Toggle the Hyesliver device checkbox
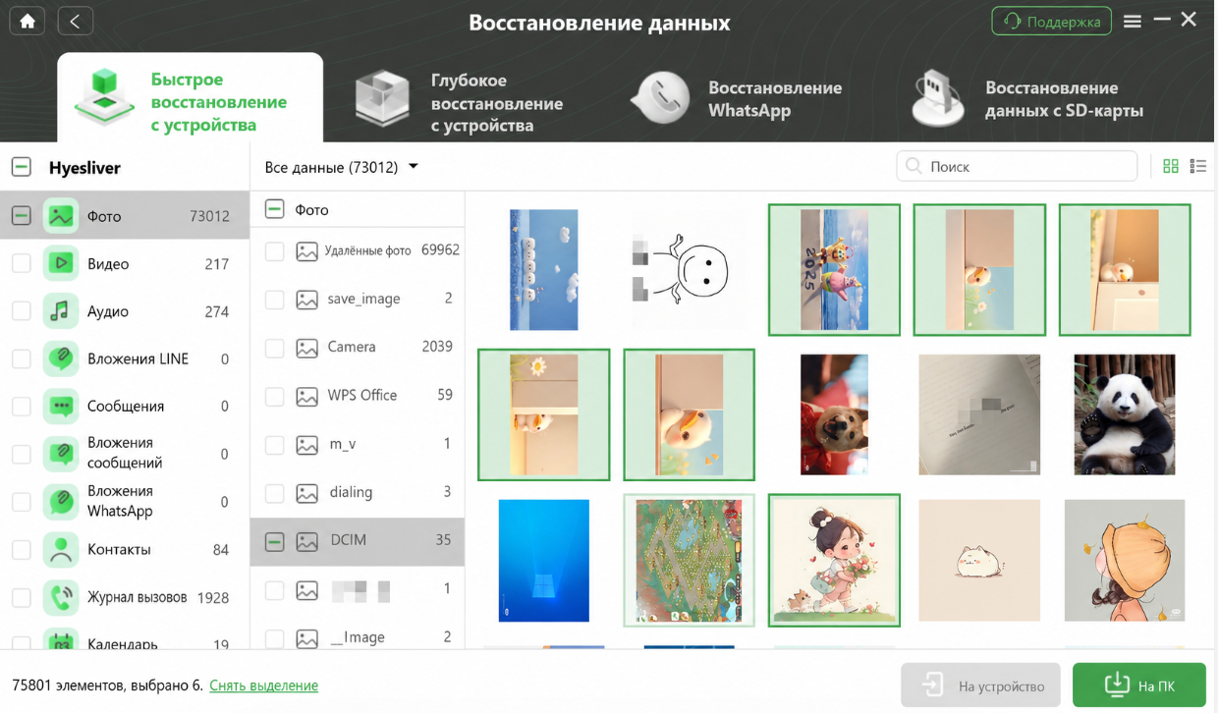Viewport: 1218px width, 713px height. (21, 167)
